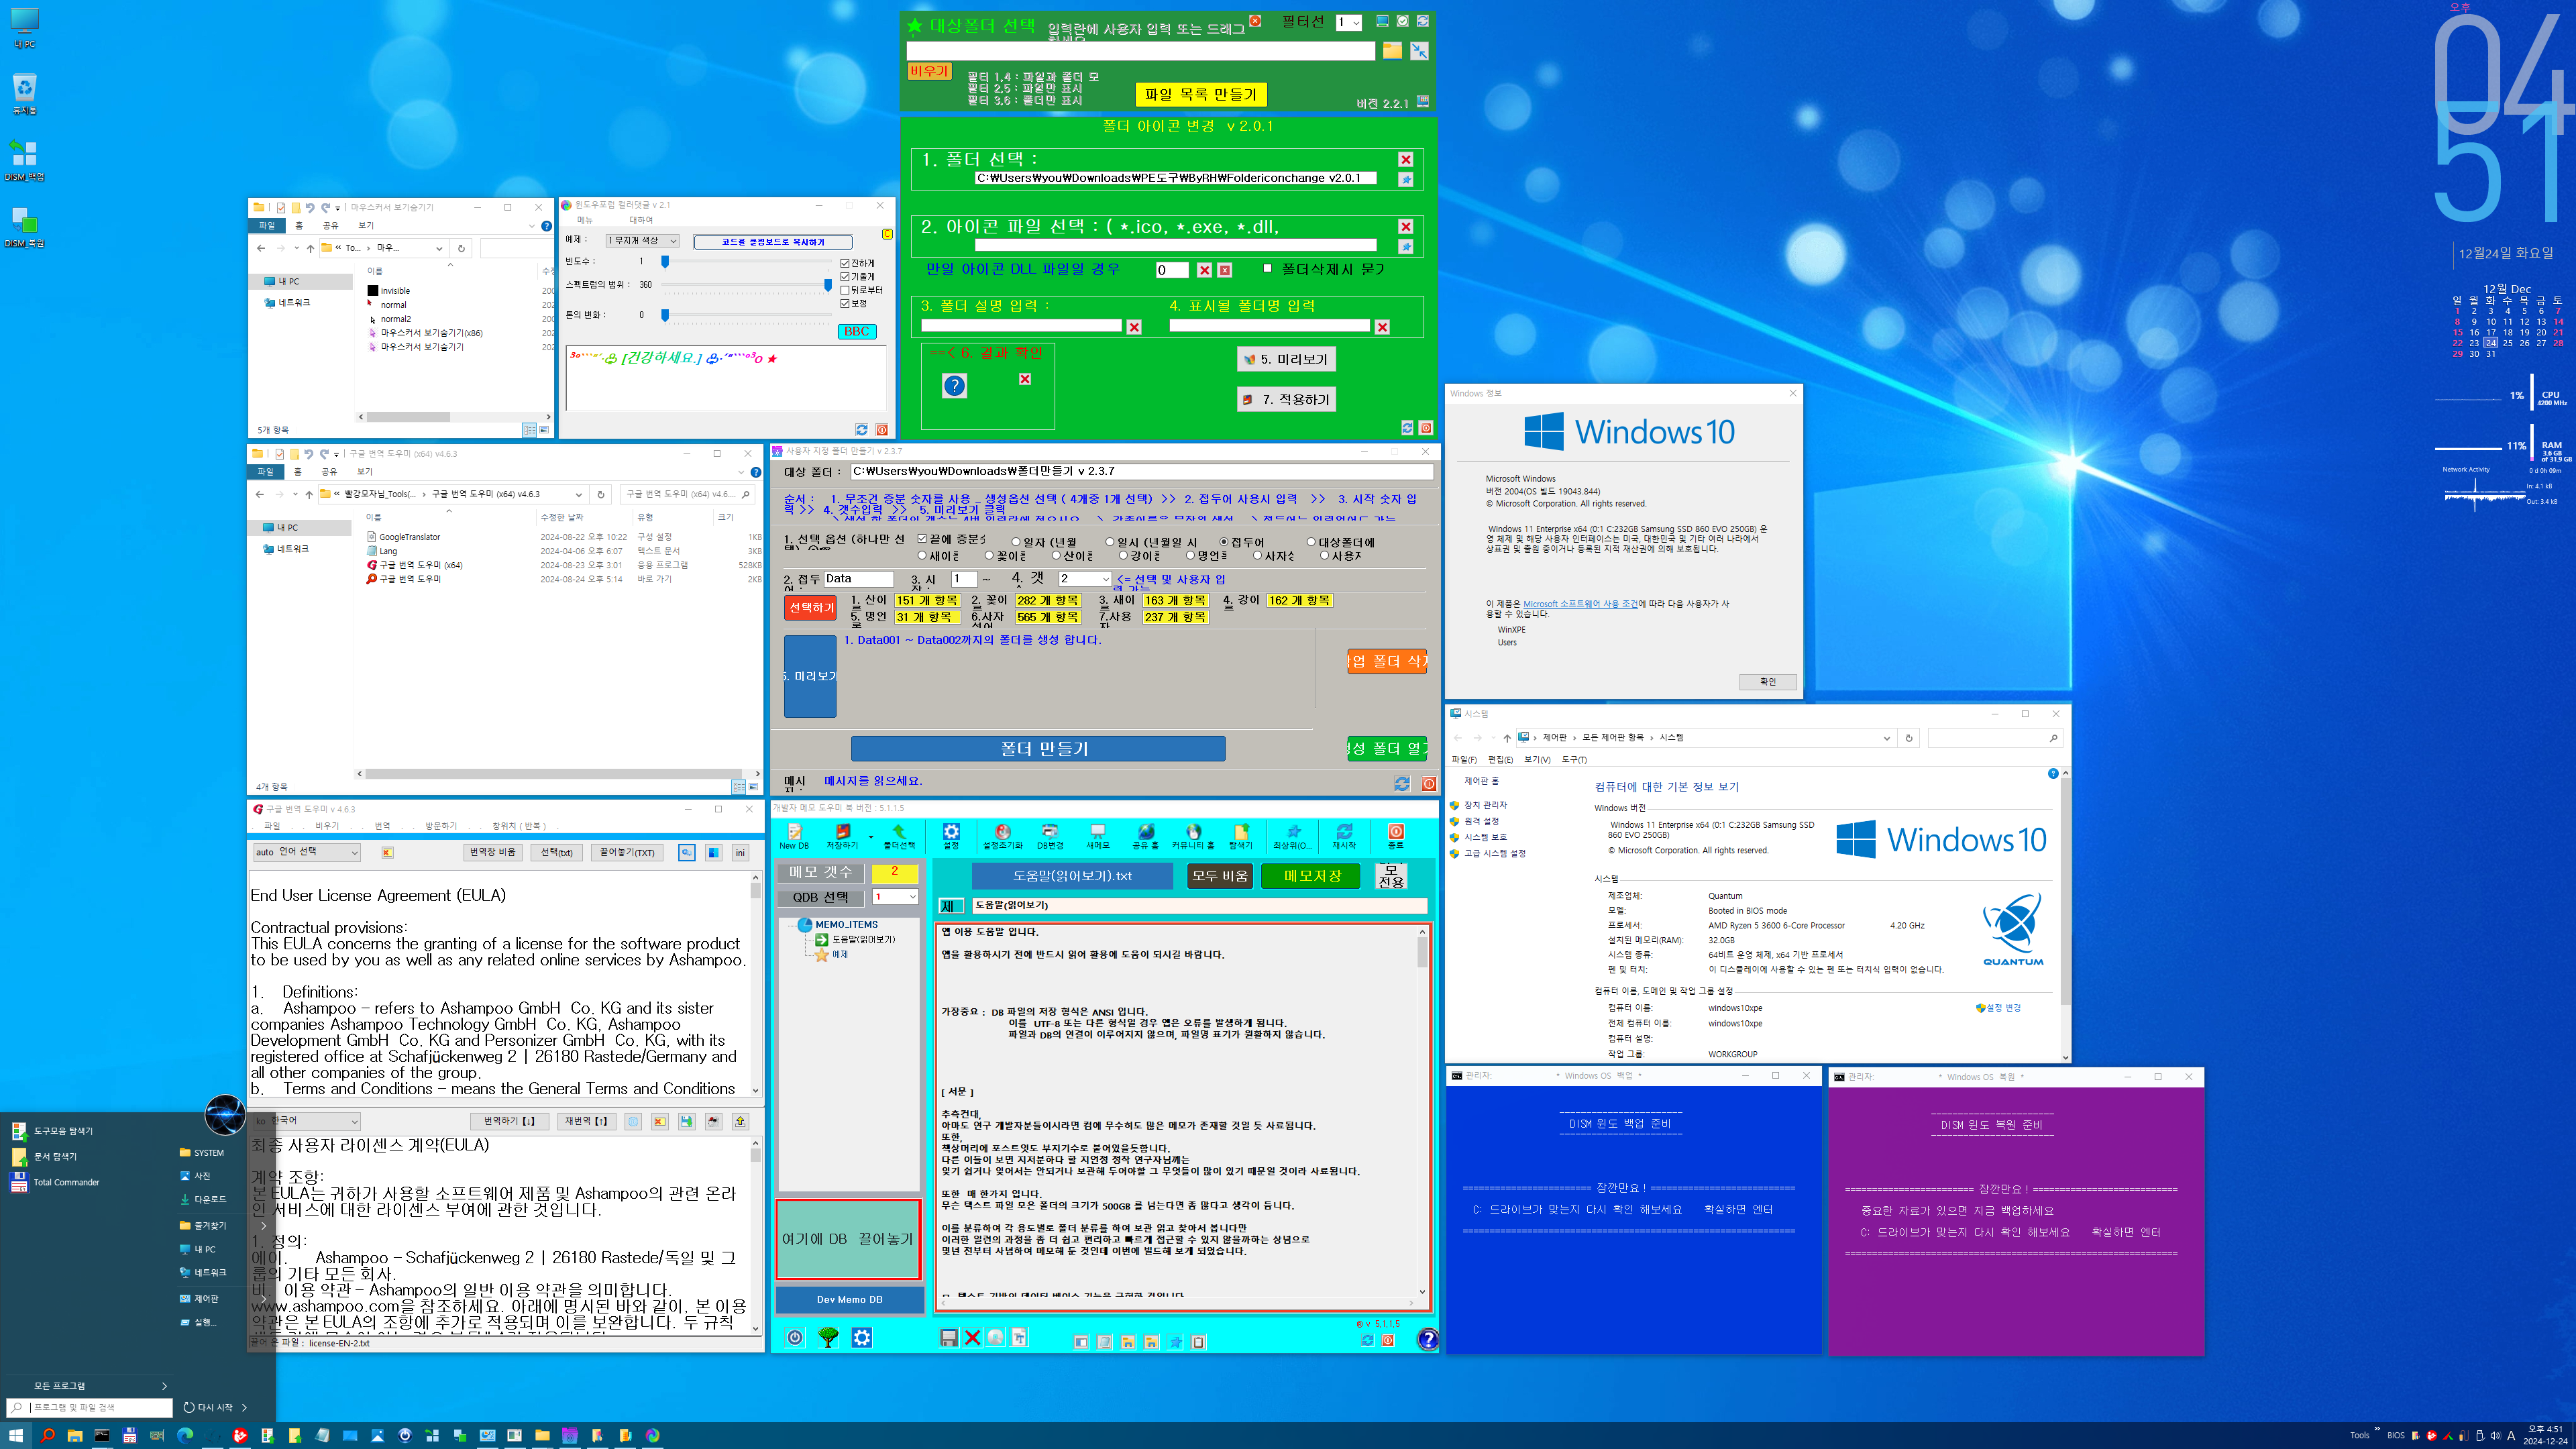Click green tree icon at memo helper bottom
Image resolution: width=2576 pixels, height=1449 pixels.
[828, 1338]
